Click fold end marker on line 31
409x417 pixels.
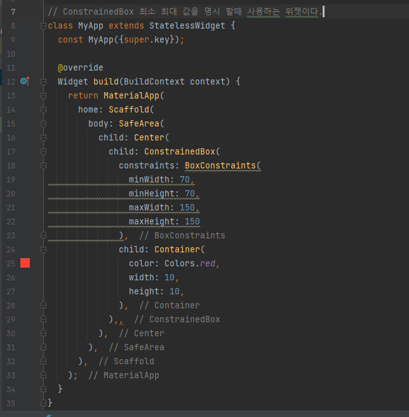(43, 347)
